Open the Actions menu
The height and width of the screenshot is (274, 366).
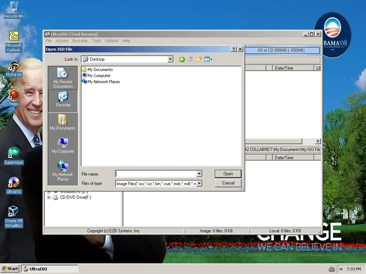[62, 41]
